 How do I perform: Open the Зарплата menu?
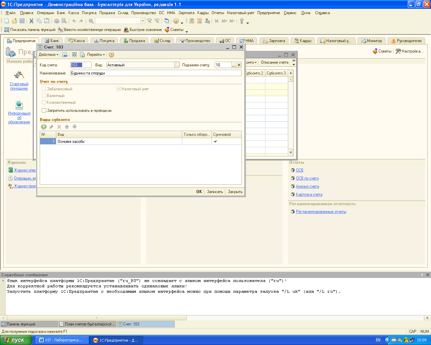(186, 13)
